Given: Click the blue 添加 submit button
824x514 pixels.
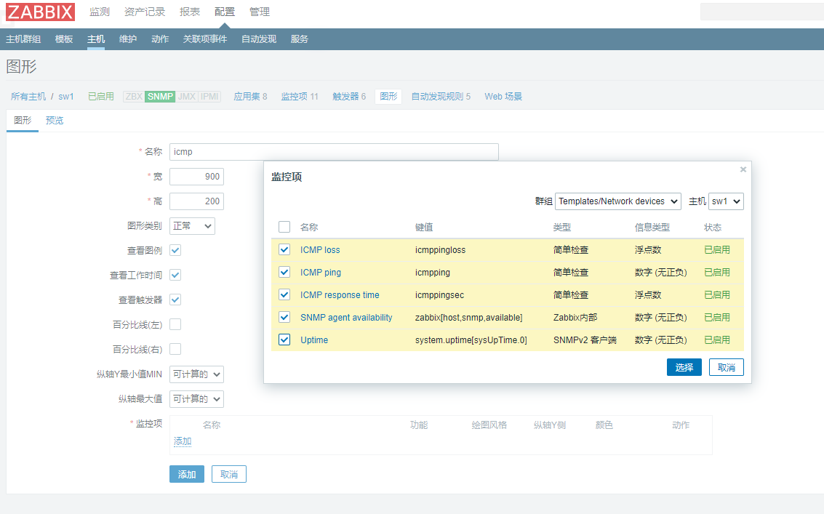Looking at the screenshot, I should tap(187, 474).
